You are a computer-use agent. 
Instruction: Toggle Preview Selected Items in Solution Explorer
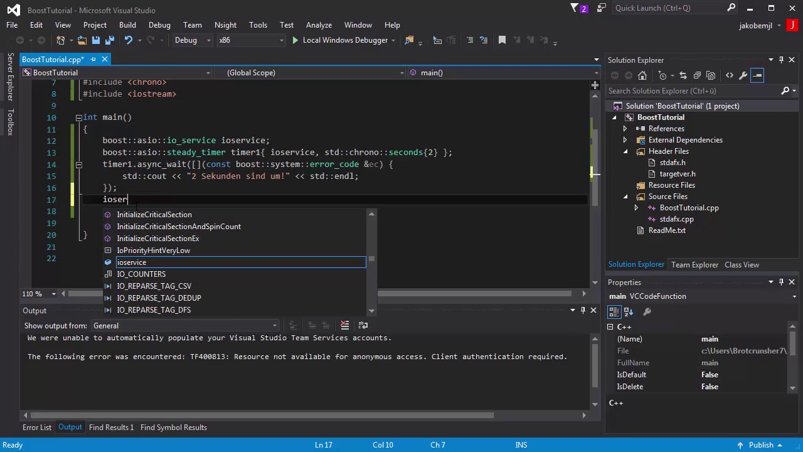[757, 75]
